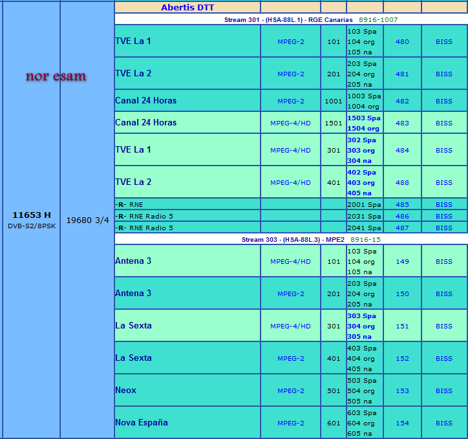The height and width of the screenshot is (439, 468).
Task: Open MPEG-4/HD link in the 483 row
Action: click(290, 123)
